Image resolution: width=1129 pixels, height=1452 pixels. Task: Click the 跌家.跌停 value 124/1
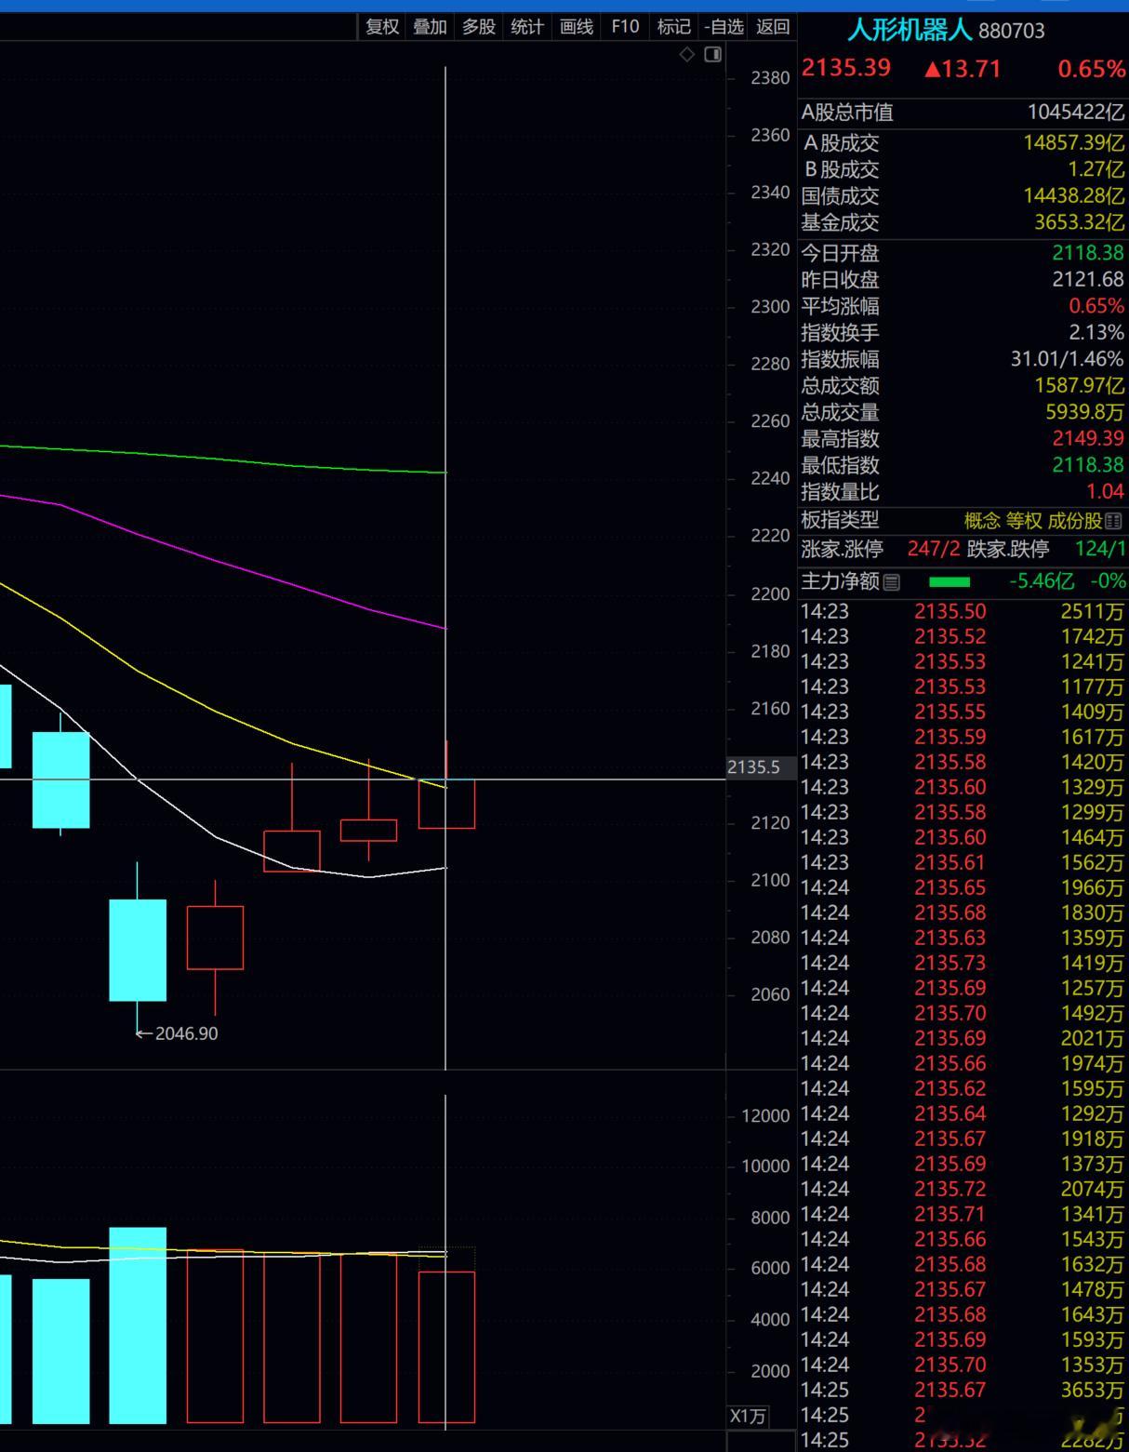tap(1100, 549)
